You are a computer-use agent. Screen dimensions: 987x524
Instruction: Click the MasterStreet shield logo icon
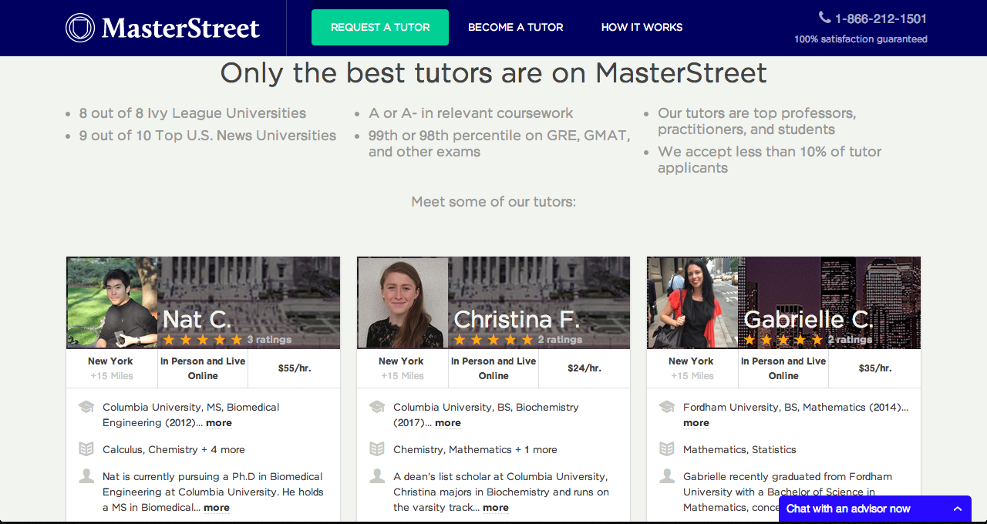[80, 28]
